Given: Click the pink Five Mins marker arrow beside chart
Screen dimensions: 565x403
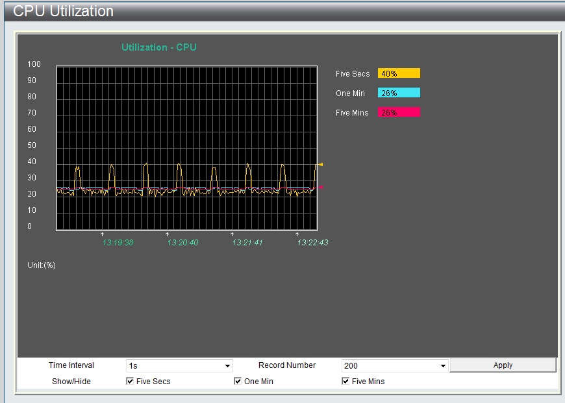Looking at the screenshot, I should point(320,188).
